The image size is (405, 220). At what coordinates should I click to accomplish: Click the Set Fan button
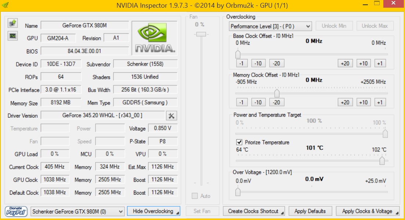click(x=202, y=211)
